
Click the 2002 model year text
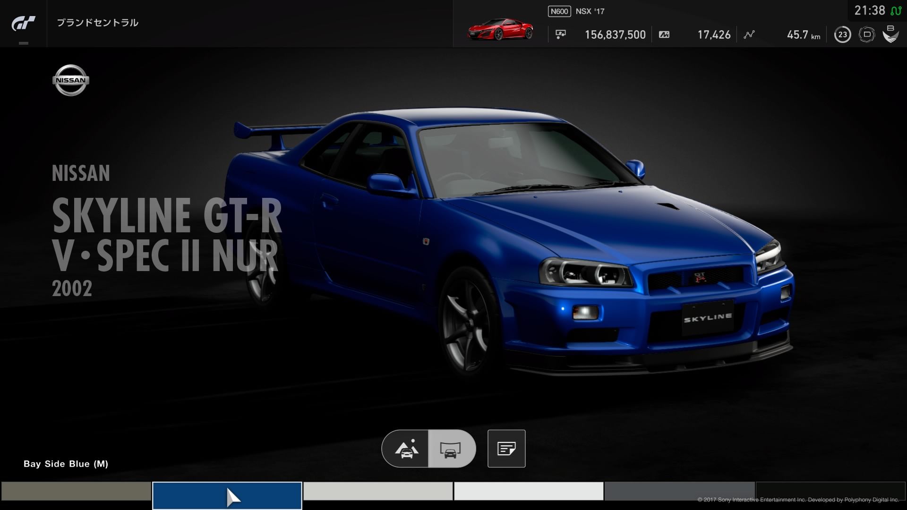tap(72, 289)
